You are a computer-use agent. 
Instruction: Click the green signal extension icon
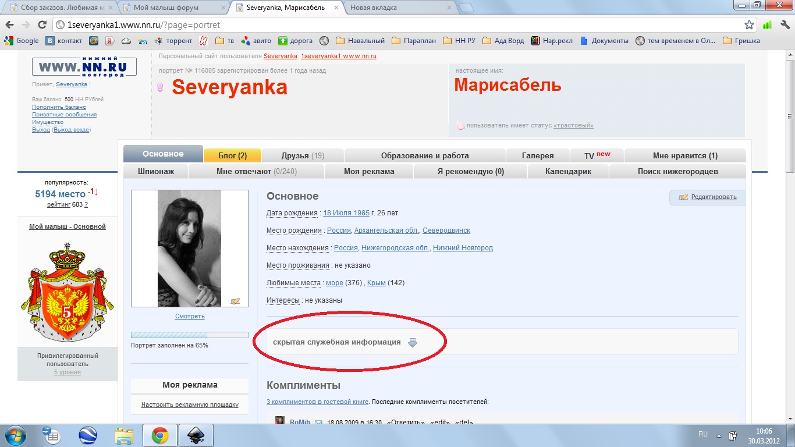767,25
